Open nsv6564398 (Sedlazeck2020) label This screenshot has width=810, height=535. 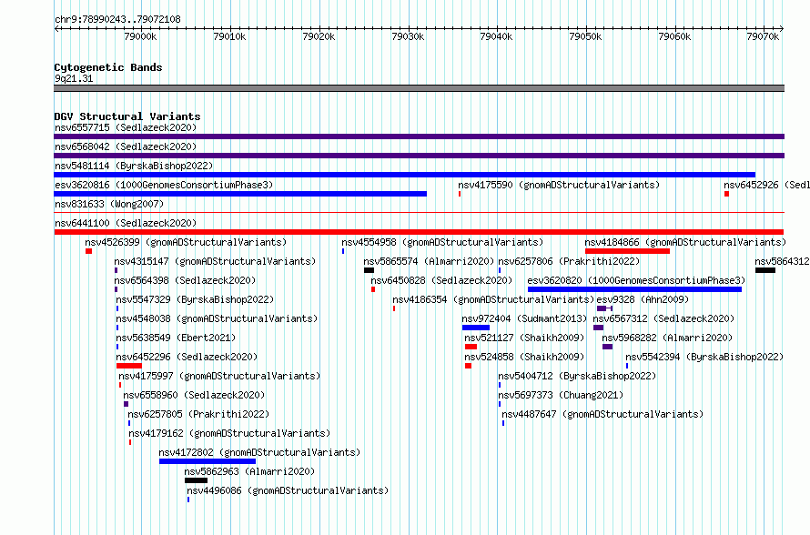tap(185, 280)
